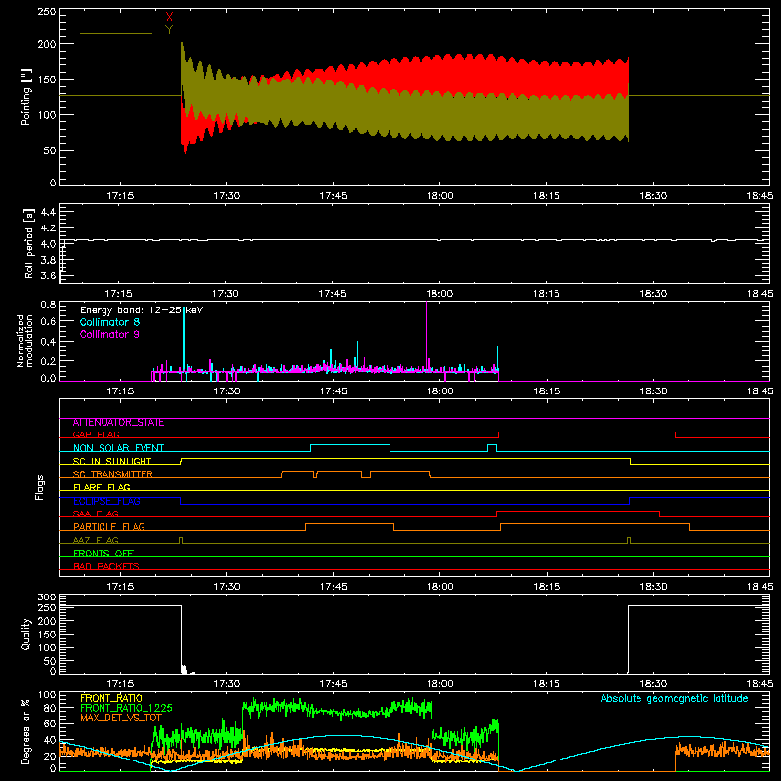Click the 'Degrees or %' axis title
The width and height of the screenshot is (781, 781).
click(26, 731)
